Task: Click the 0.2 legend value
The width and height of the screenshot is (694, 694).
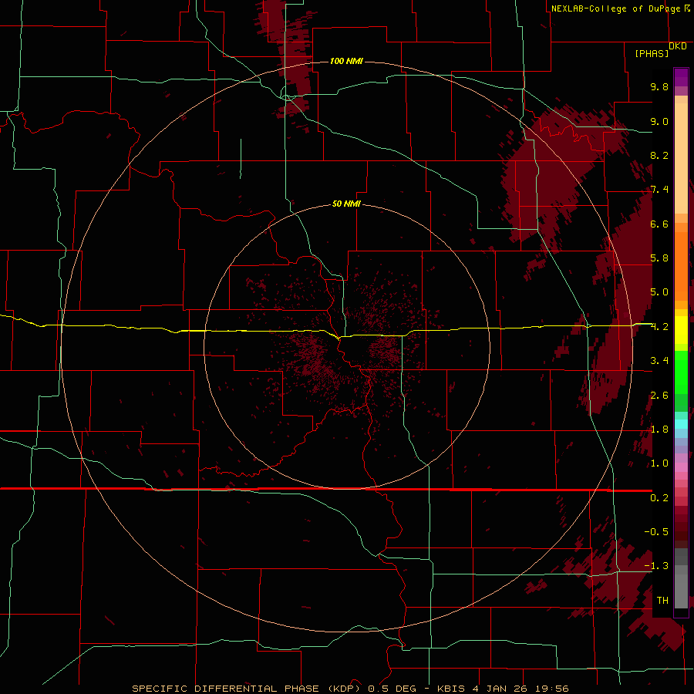Action: pyautogui.click(x=659, y=498)
